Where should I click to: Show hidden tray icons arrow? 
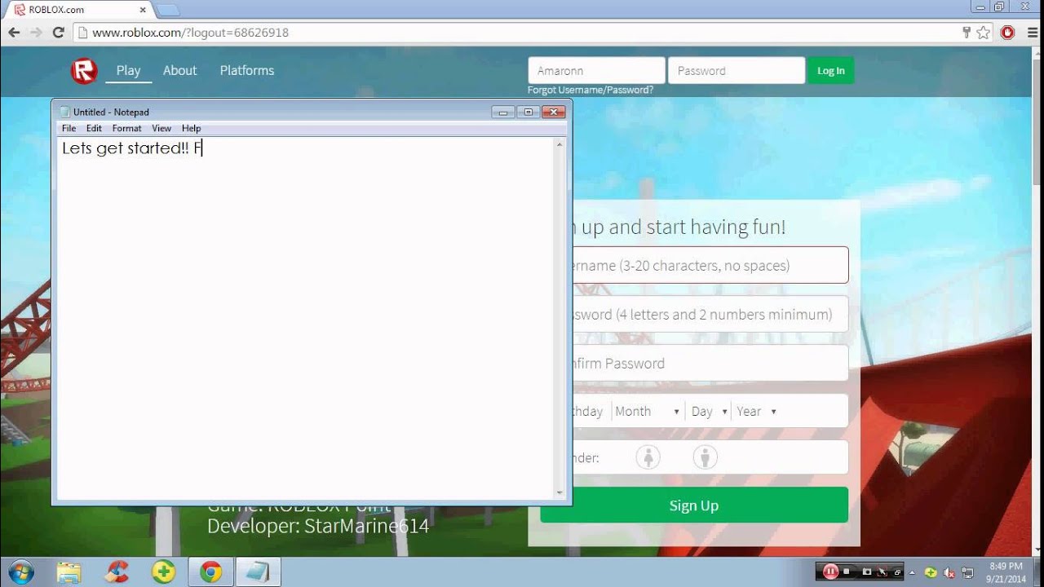coord(912,572)
